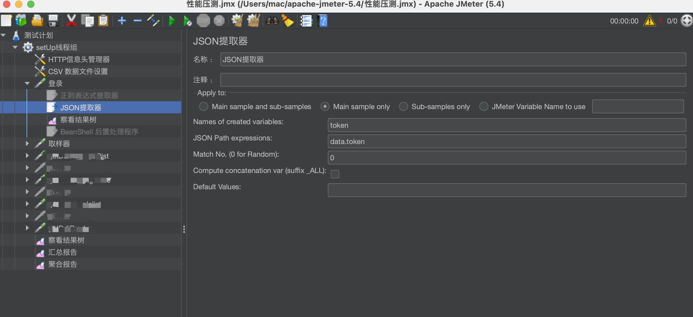Click the panel divider handle dots
Screen dimensions: 693x317
coord(184,230)
